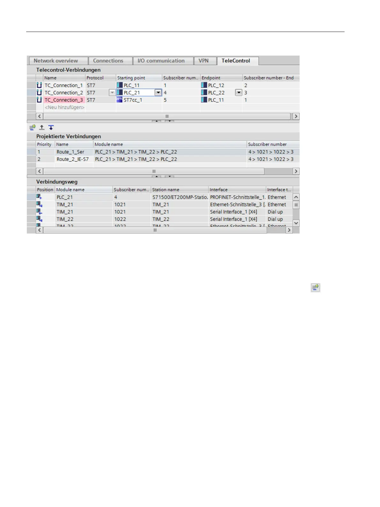Open the protocol dropdown for TC_Connection_2
The height and width of the screenshot is (507, 380).
[112, 93]
